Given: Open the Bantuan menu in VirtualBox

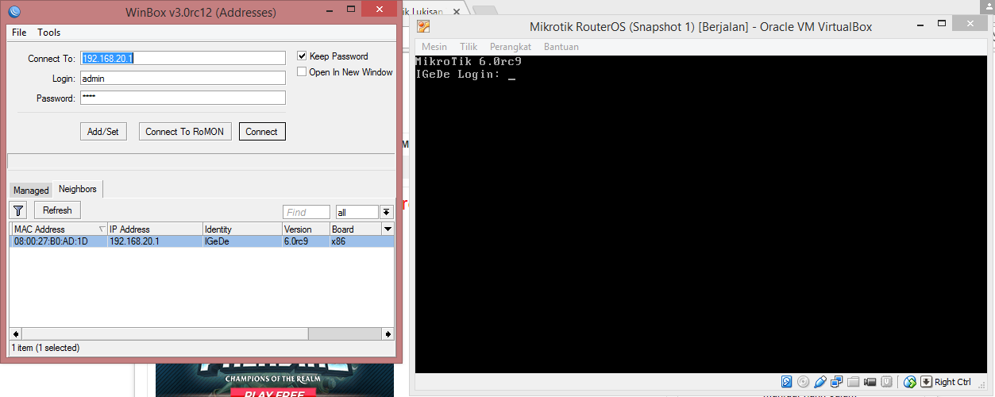Looking at the screenshot, I should [561, 47].
